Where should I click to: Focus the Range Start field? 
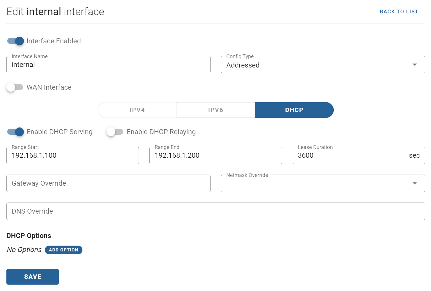(x=73, y=156)
